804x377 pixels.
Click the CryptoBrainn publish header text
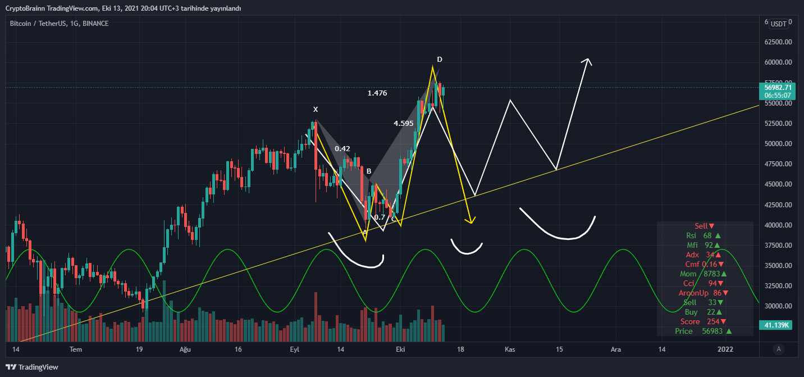coord(123,8)
